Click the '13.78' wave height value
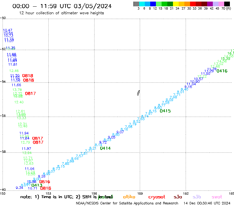 click(x=17, y=90)
